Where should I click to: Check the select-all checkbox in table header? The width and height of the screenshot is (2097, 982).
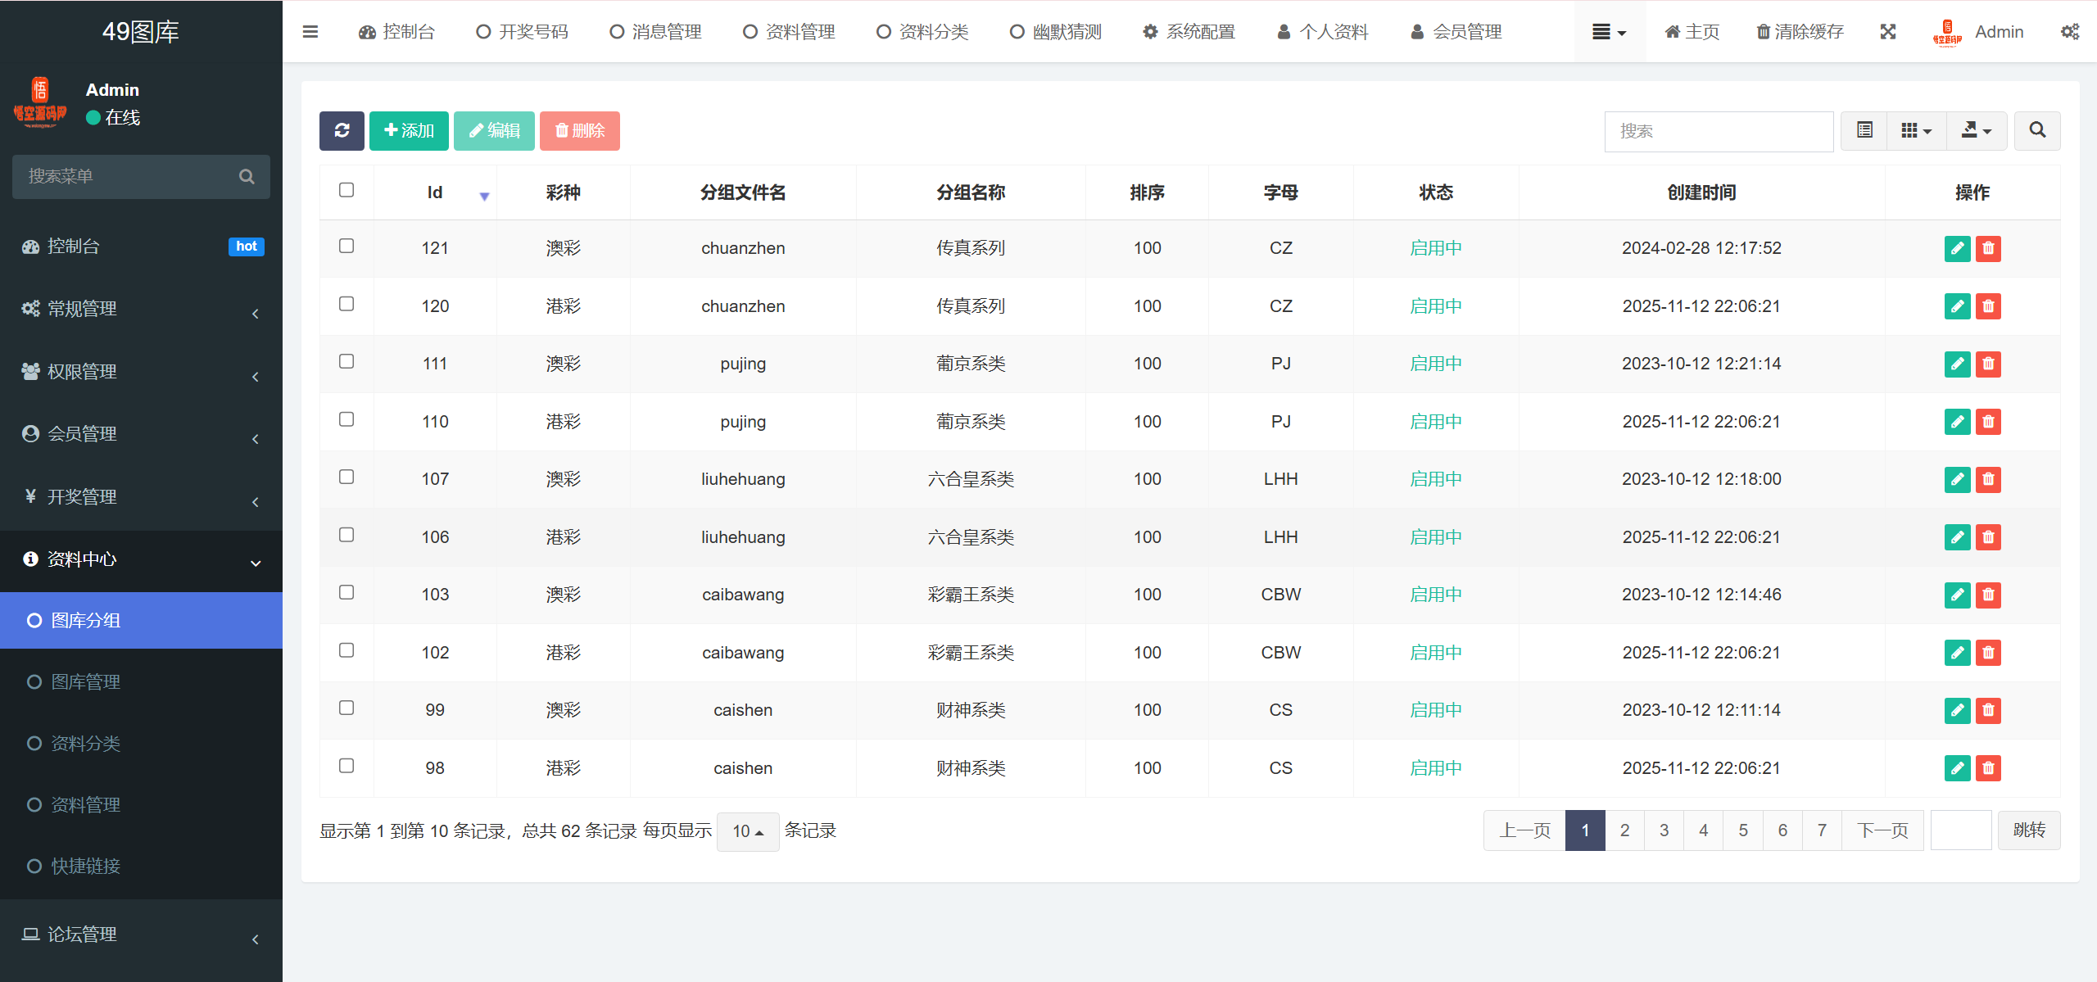346,190
